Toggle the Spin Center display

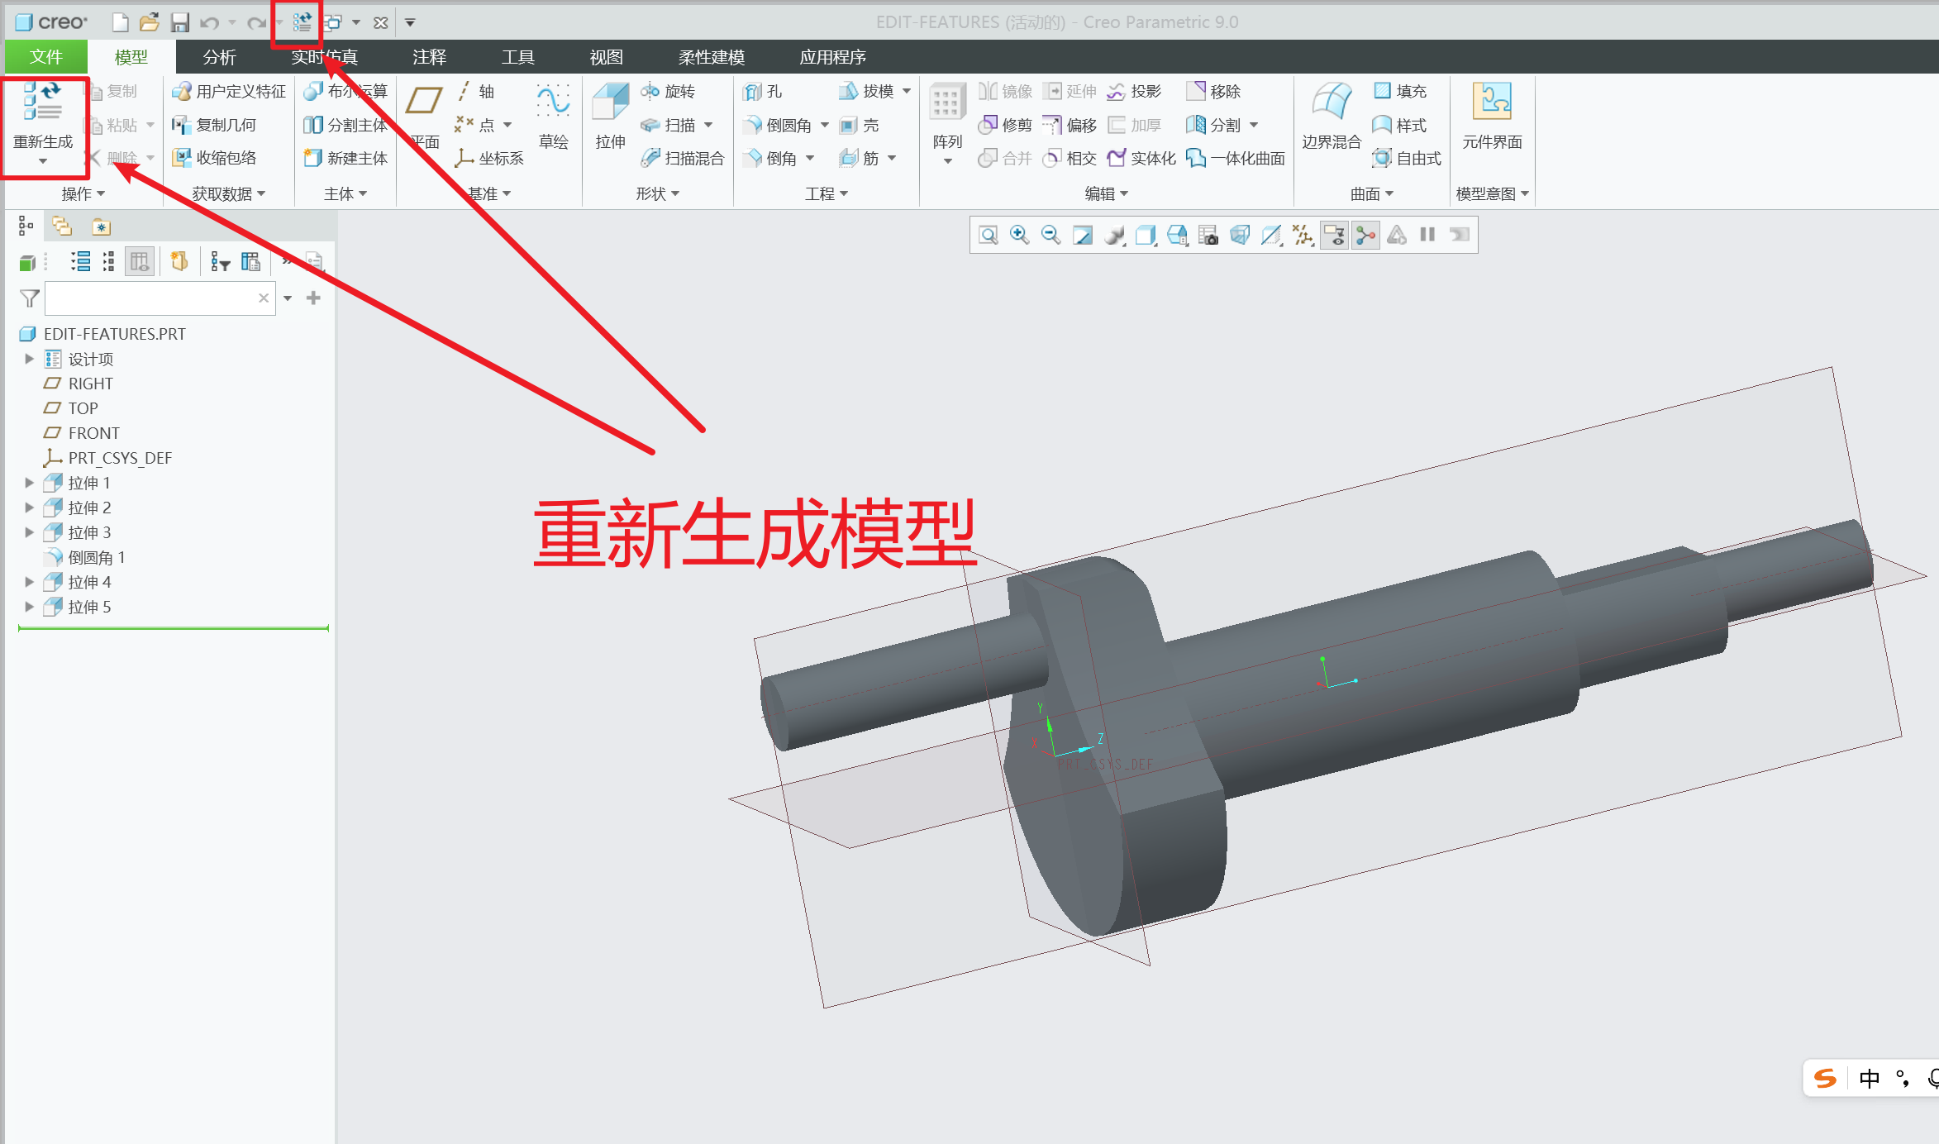1366,236
